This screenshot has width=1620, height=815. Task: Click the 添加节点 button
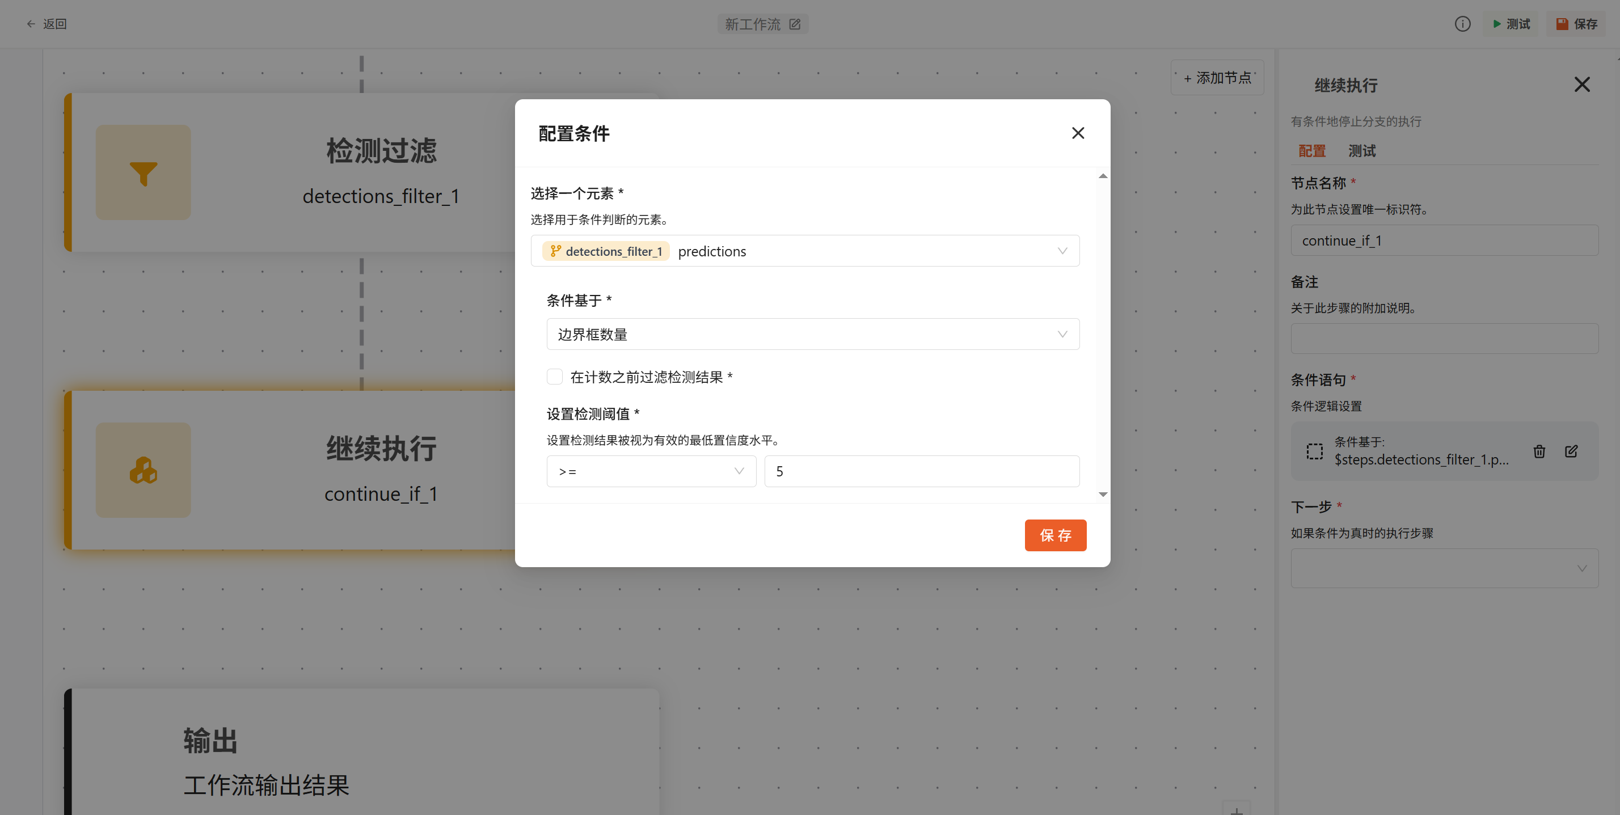tap(1217, 78)
